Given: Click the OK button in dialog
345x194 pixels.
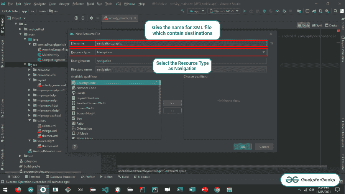Looking at the screenshot, I should point(243,146).
